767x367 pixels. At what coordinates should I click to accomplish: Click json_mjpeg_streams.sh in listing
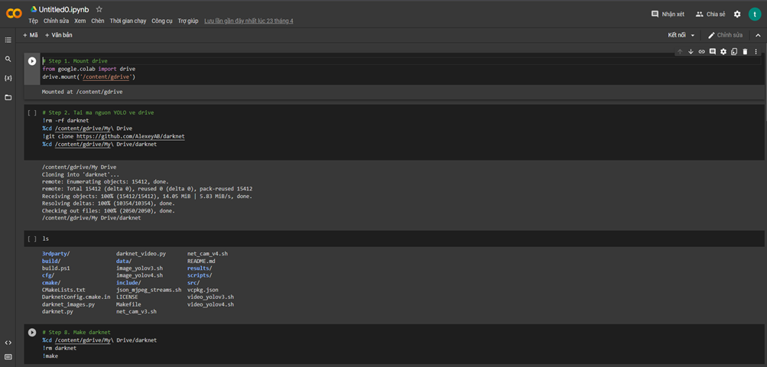(x=148, y=290)
